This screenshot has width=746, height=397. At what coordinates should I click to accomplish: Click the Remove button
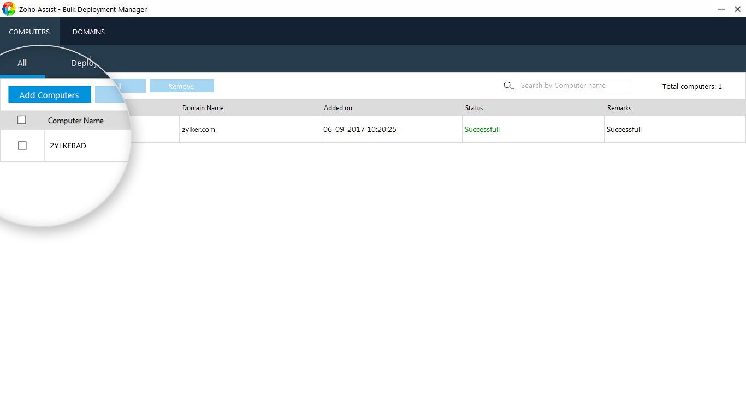point(181,86)
